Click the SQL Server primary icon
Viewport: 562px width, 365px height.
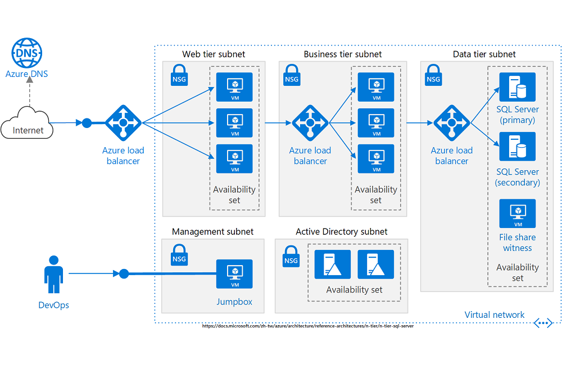518,87
